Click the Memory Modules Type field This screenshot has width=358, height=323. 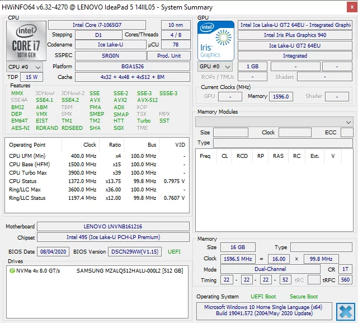tap(283, 143)
